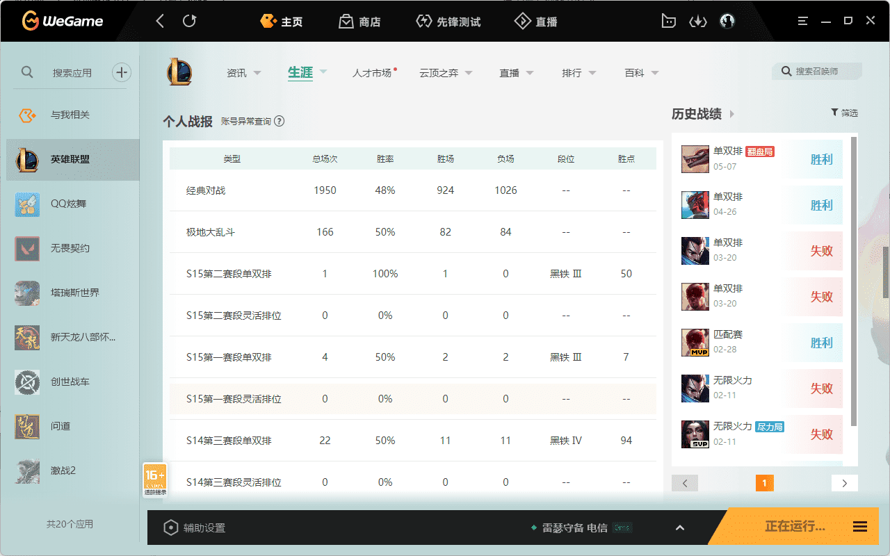Open the game folder icon

668,22
